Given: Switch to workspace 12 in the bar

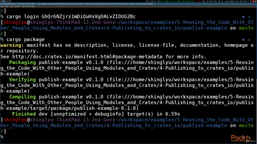Looking at the screenshot, I should (10, 1).
